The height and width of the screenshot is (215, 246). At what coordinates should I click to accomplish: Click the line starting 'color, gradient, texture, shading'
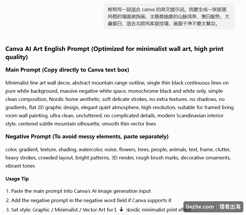118,149
